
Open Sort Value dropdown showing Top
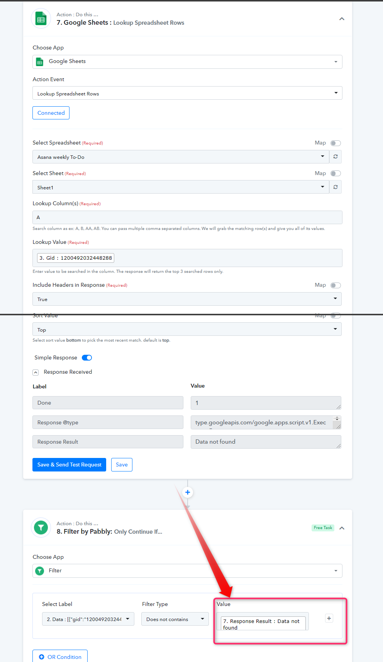coord(187,329)
